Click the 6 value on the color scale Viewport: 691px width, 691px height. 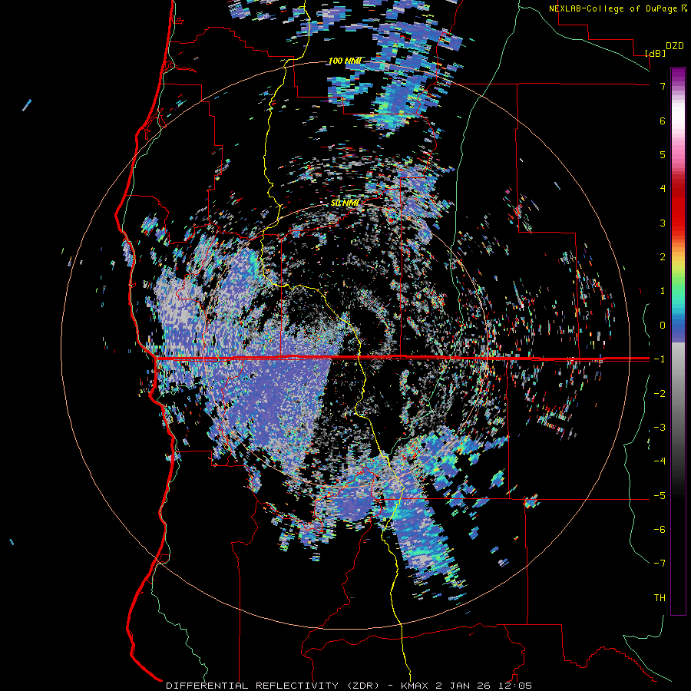(x=663, y=121)
